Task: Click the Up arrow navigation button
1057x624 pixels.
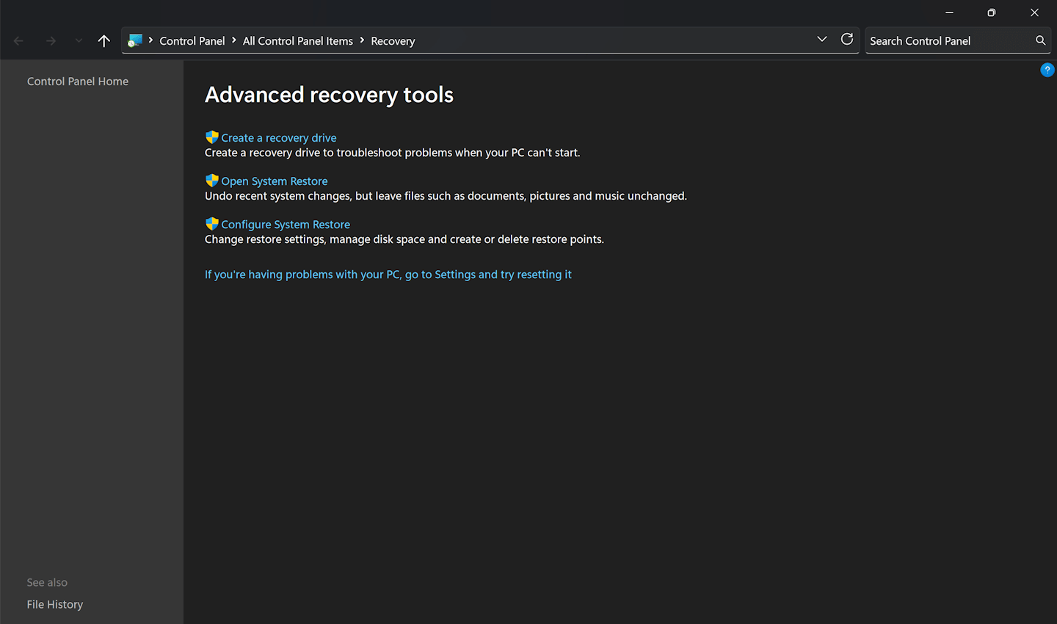Action: pyautogui.click(x=103, y=41)
